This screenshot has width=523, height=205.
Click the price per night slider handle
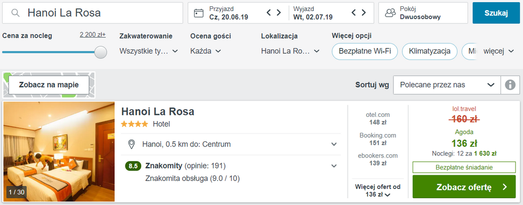[101, 52]
